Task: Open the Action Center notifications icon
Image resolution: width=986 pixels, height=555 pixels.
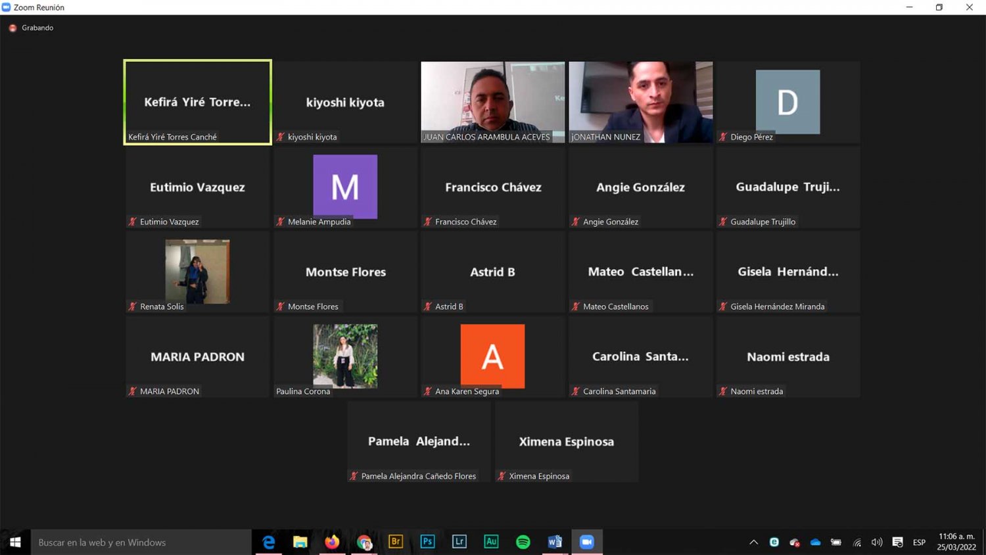Action: point(897,543)
